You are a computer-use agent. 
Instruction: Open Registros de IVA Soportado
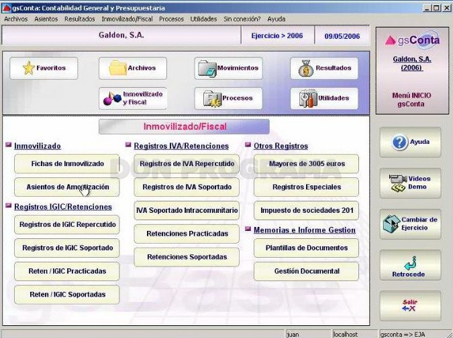[187, 187]
